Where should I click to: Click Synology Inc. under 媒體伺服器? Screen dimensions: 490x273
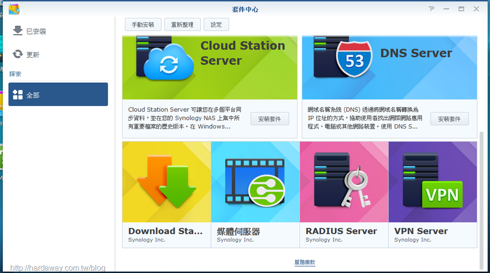[235, 240]
